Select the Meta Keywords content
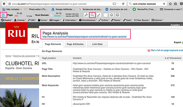Image resolution: width=183 pixels, height=107 pixels. tap(109, 89)
